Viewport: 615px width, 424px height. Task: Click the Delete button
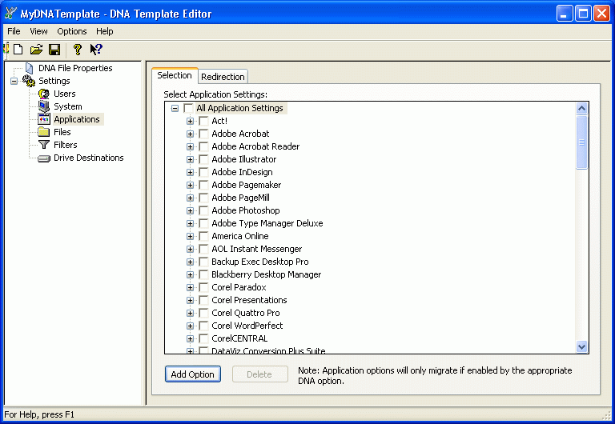pyautogui.click(x=259, y=374)
